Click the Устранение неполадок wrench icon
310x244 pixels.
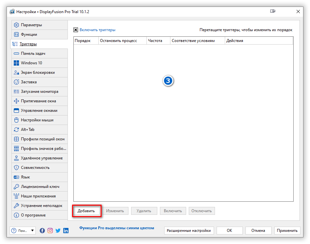tap(16, 206)
